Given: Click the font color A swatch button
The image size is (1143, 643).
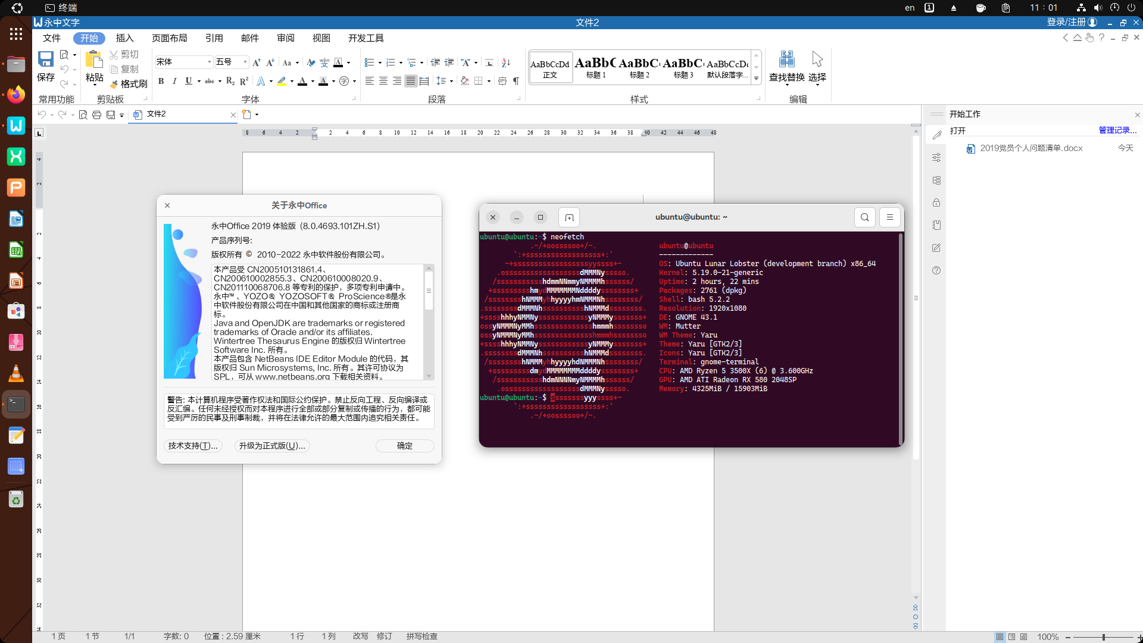Looking at the screenshot, I should click(302, 81).
